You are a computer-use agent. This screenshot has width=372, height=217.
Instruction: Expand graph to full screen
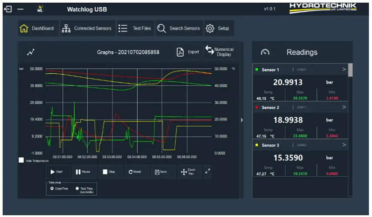(207, 171)
